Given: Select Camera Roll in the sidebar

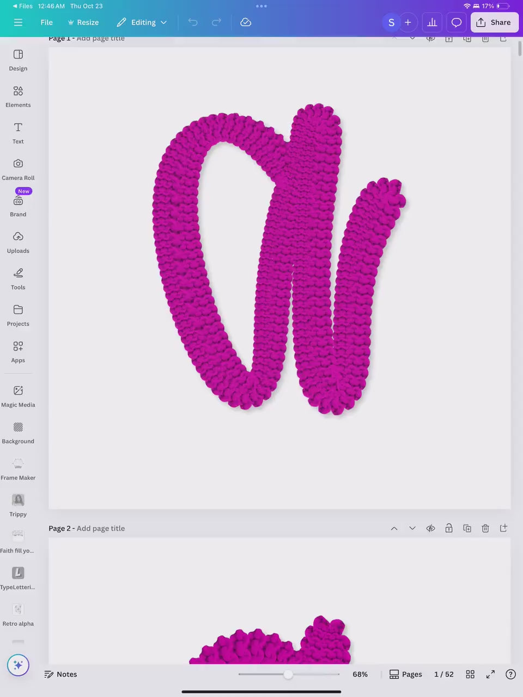Looking at the screenshot, I should coord(18,169).
